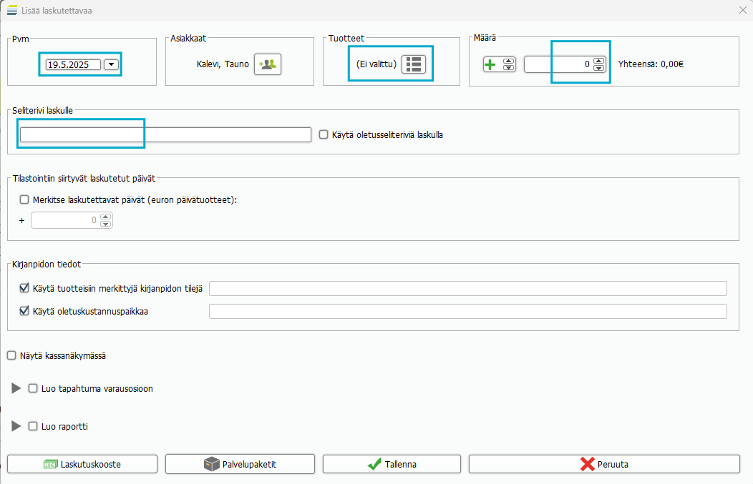753x484 pixels.
Task: Decrease the billed days spinner value
Action: 106,224
